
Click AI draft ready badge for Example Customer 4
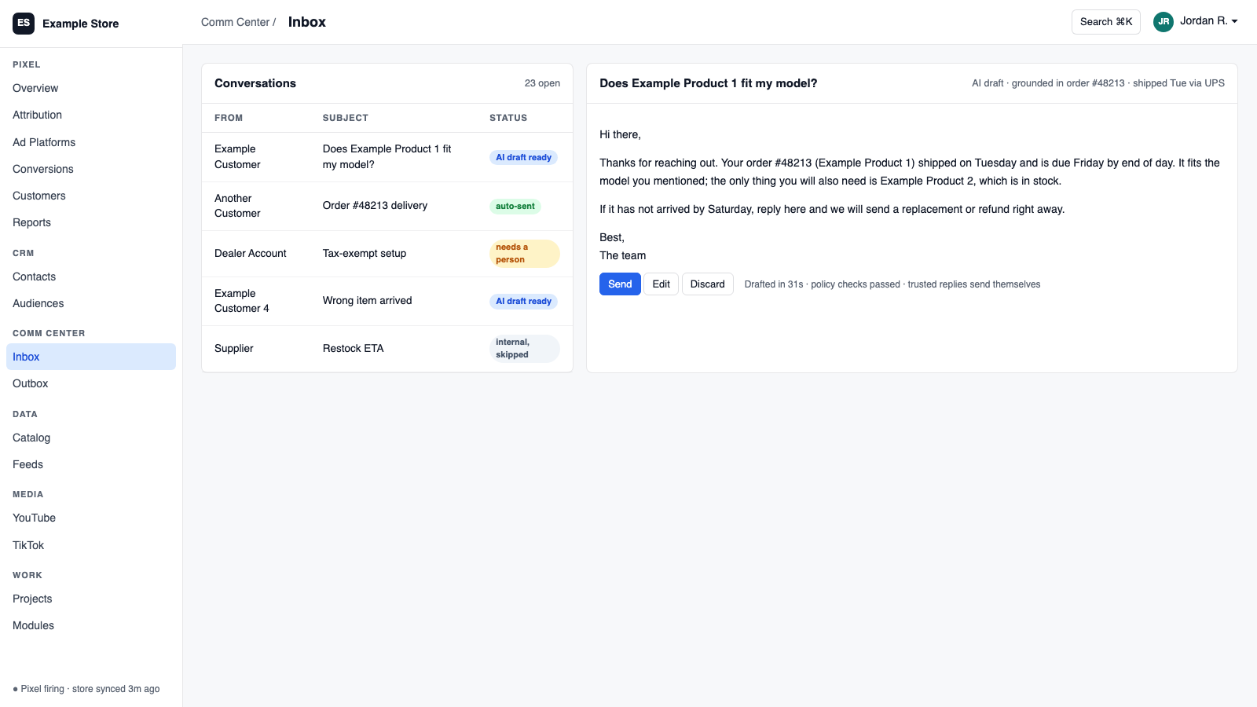point(523,301)
